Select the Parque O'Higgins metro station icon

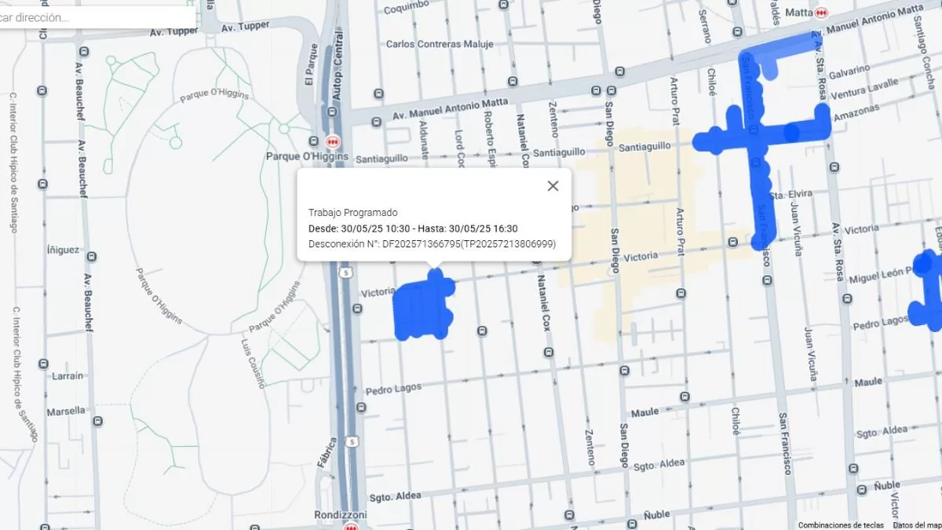333,142
